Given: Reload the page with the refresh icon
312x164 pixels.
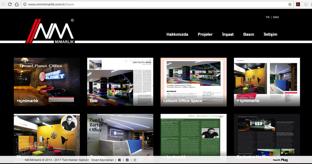Looking at the screenshot, I should [10, 4].
